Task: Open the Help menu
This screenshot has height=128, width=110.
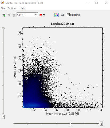Action: pos(22,8)
